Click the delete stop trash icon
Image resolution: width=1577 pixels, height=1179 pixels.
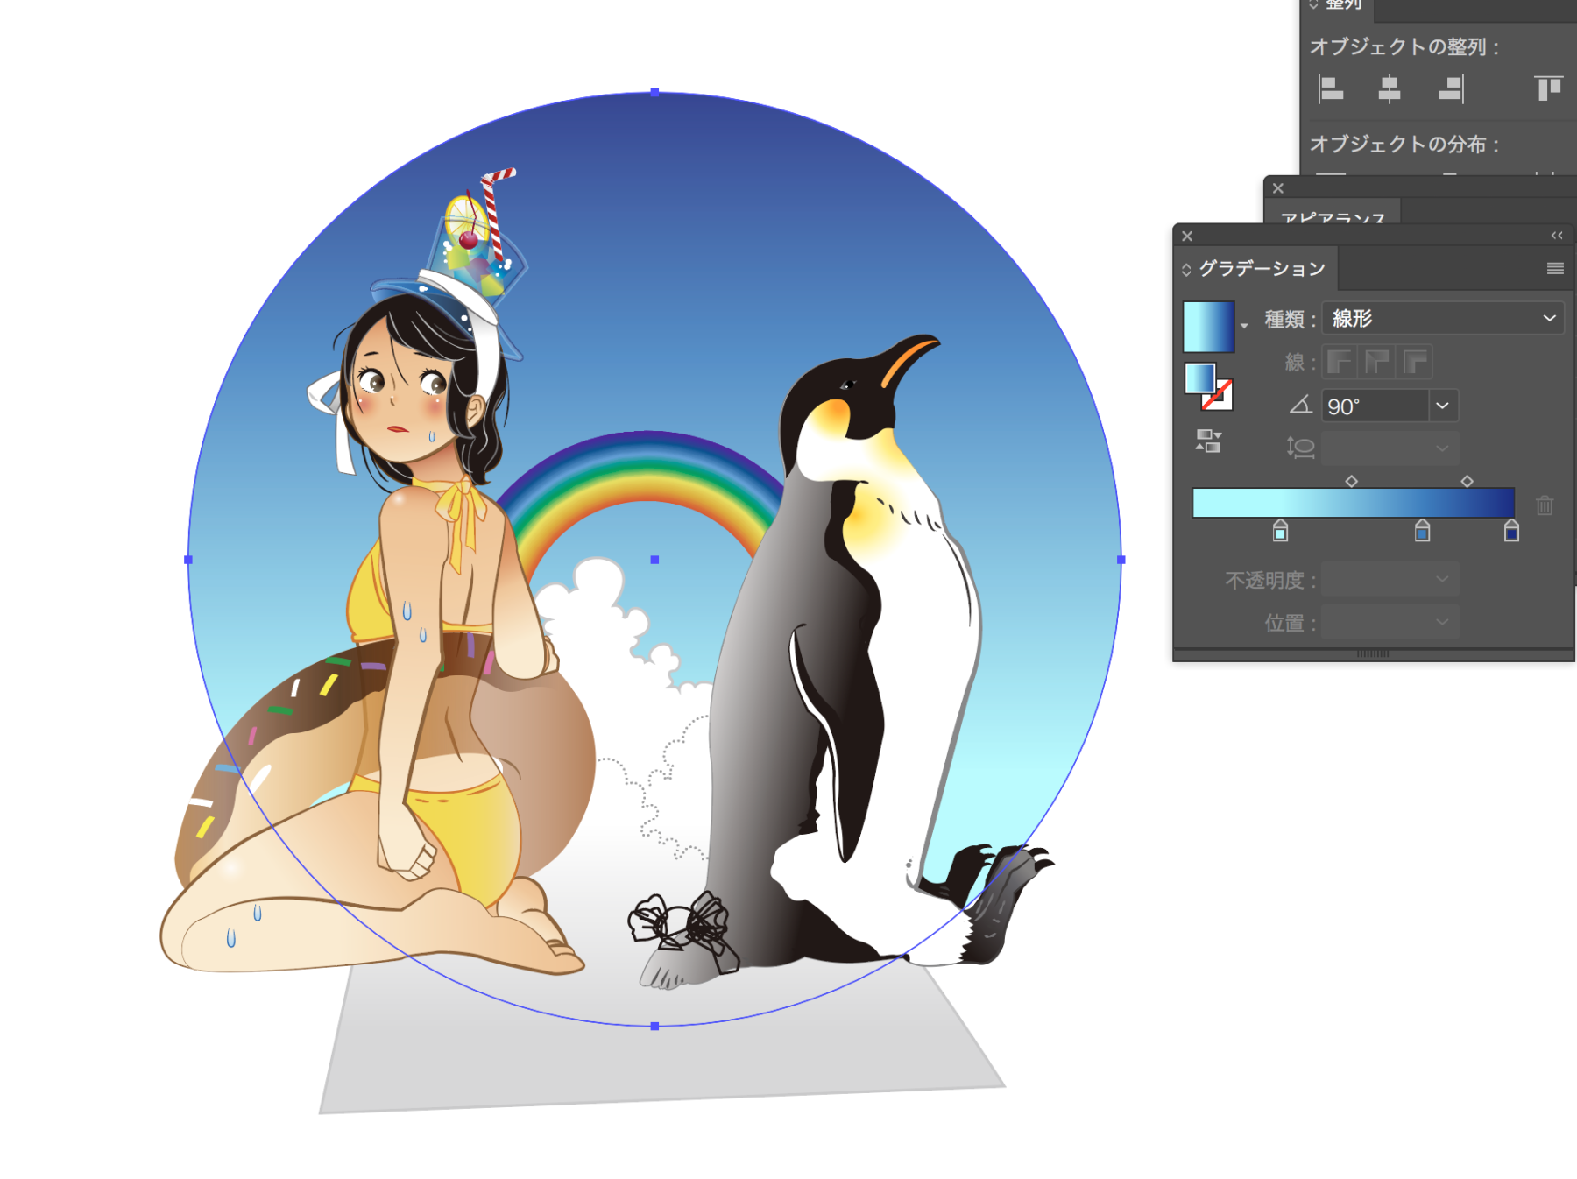[1545, 505]
